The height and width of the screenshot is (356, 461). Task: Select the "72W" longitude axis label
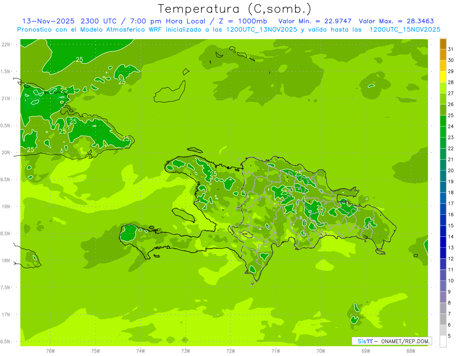click(x=230, y=351)
